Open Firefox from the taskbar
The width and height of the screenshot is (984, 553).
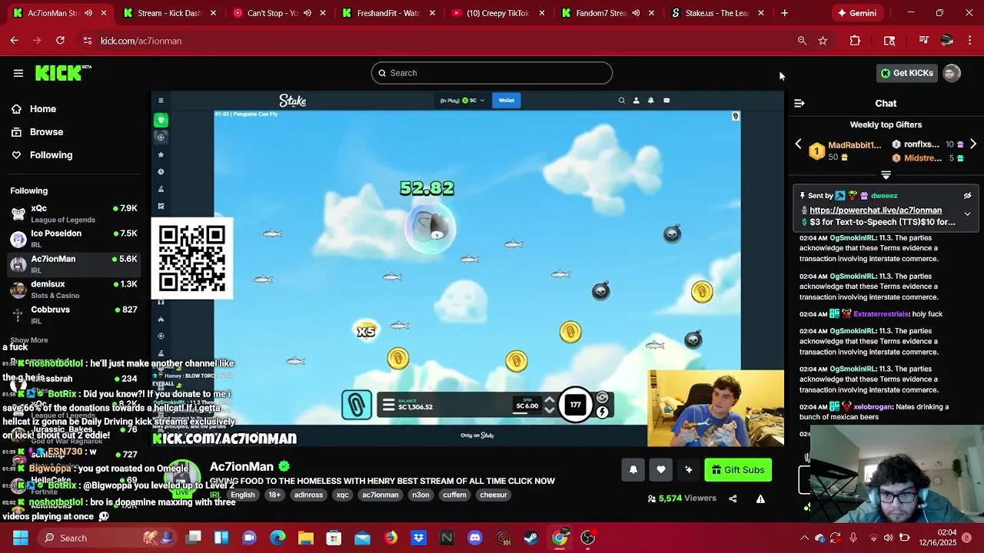pyautogui.click(x=391, y=538)
